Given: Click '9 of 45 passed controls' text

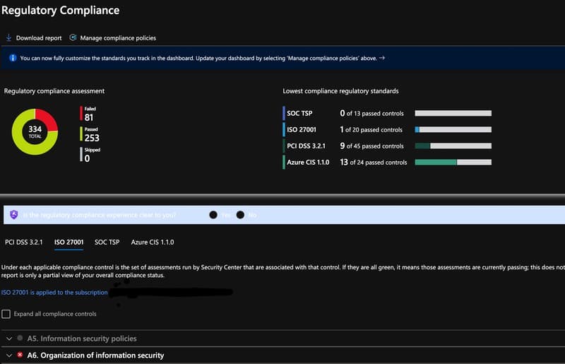Looking at the screenshot, I should point(372,146).
